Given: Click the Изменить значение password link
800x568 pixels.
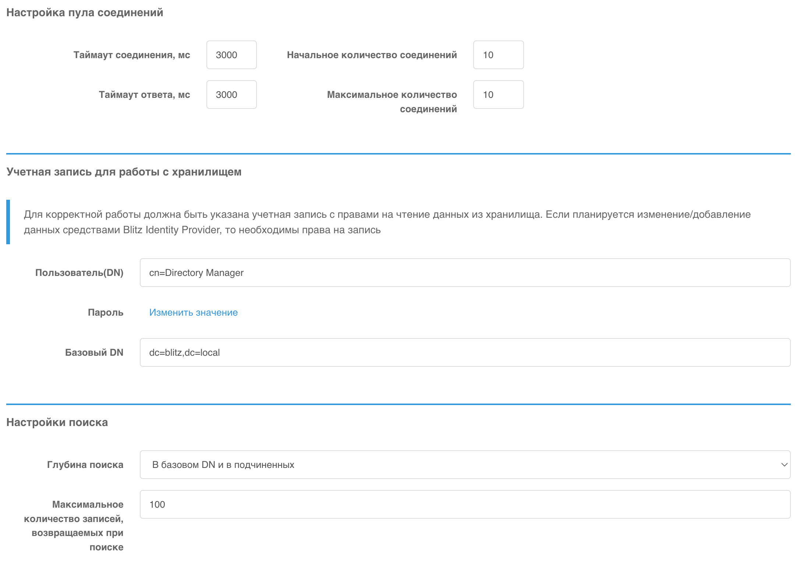Looking at the screenshot, I should tap(193, 312).
